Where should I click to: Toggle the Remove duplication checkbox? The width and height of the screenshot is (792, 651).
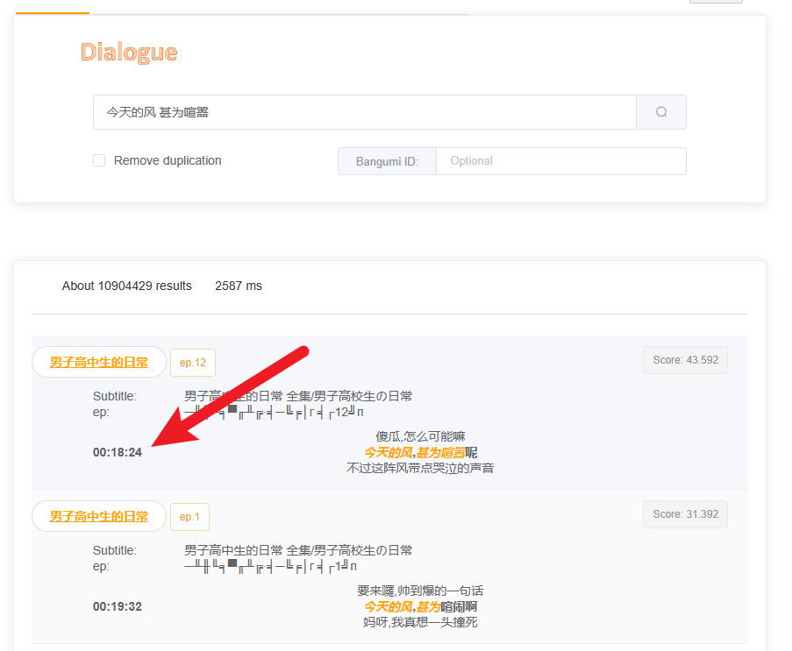(x=99, y=160)
